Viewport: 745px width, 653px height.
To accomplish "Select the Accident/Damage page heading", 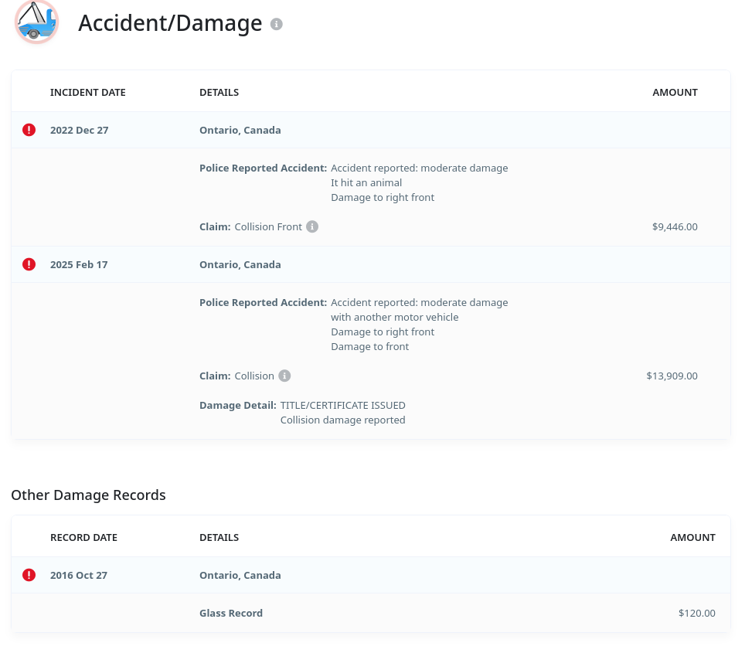I will (170, 23).
